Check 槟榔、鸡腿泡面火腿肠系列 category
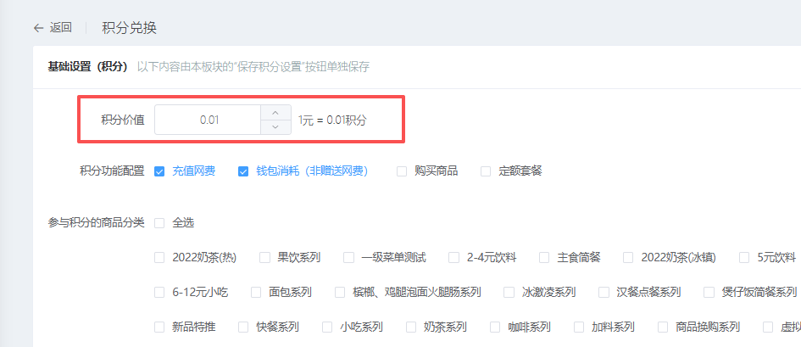This screenshot has width=801, height=347. [340, 293]
